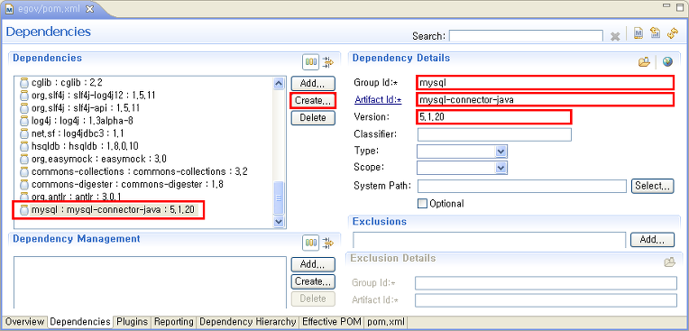
Task: Click the jar icon of the cglib dependency
Action: [x=24, y=82]
